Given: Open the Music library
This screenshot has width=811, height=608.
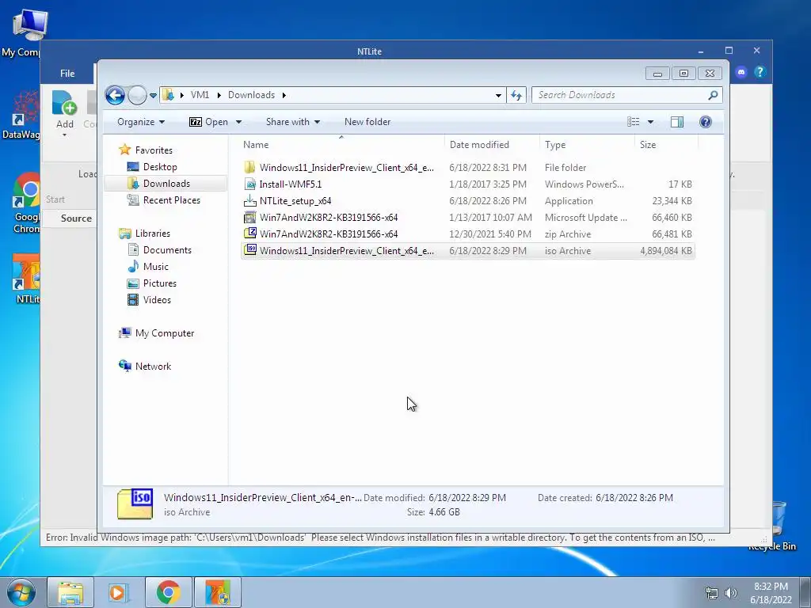Looking at the screenshot, I should 156,266.
